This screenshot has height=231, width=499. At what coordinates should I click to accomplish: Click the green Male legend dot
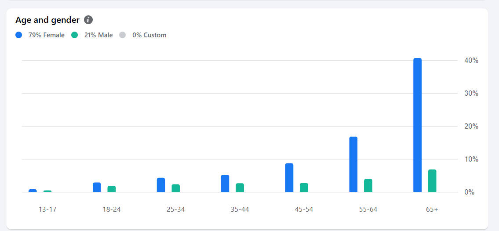74,35
